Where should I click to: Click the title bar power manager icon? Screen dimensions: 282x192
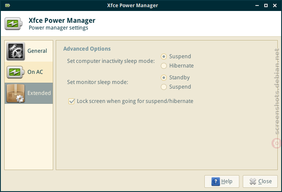point(7,5)
